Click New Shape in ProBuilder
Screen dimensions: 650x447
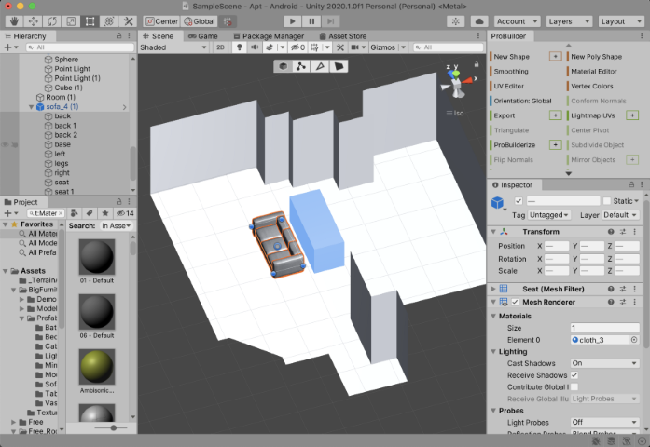point(512,57)
